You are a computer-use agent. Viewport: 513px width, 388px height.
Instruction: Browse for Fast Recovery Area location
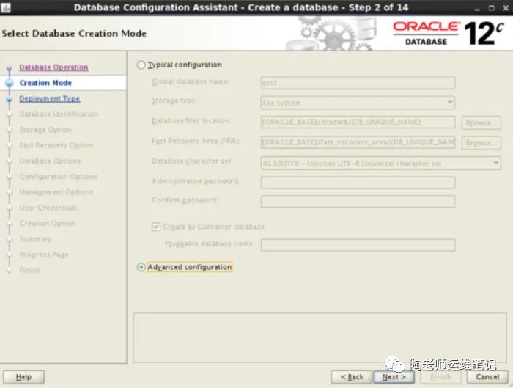pyautogui.click(x=481, y=143)
